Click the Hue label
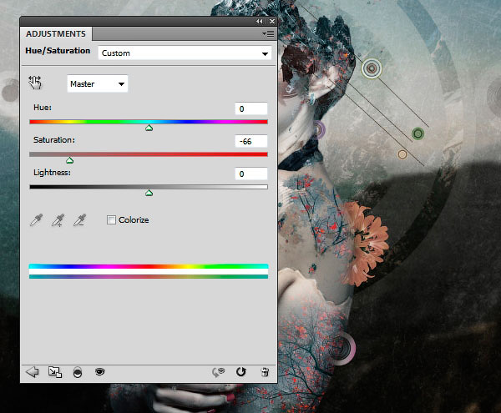This screenshot has width=501, height=413. [43, 108]
